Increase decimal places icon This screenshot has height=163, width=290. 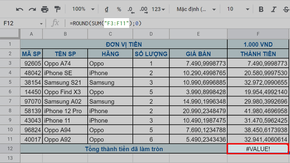click(x=144, y=10)
